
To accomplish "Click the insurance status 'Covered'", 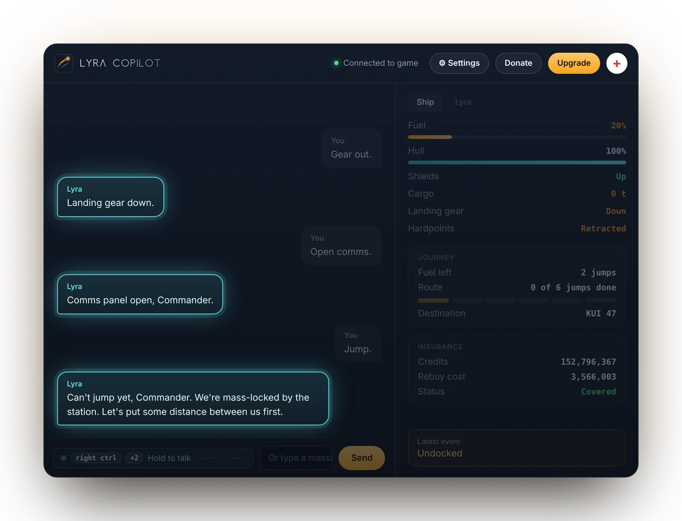I will (598, 392).
